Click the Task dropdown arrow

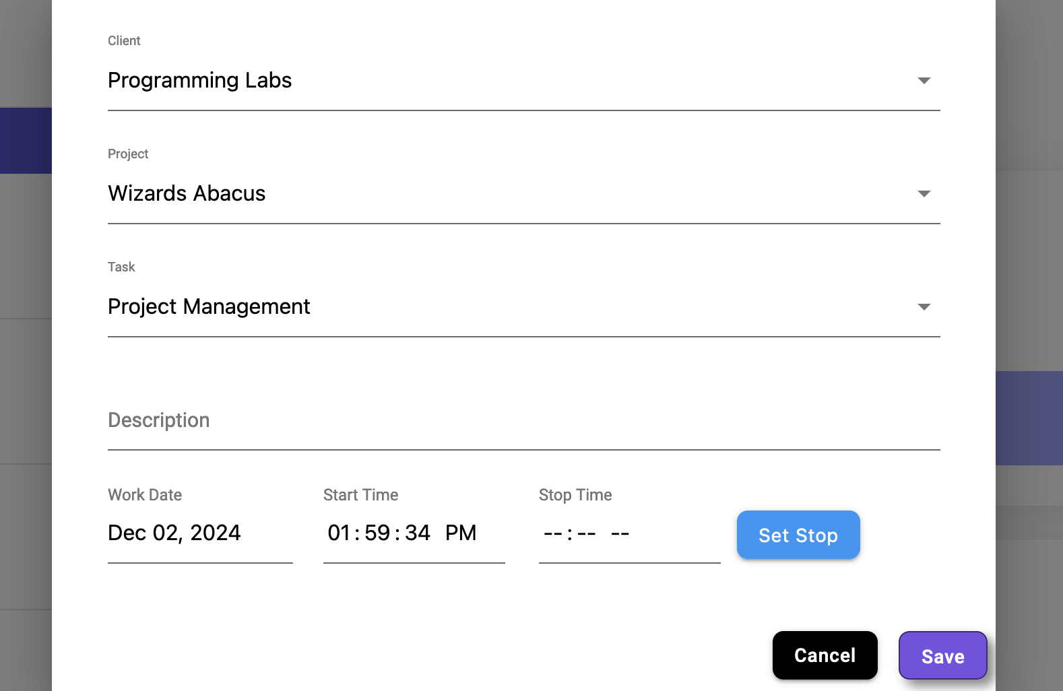click(924, 307)
